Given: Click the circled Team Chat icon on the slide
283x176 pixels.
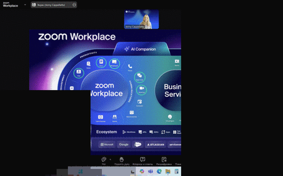Looking at the screenshot, I should coord(140,77).
